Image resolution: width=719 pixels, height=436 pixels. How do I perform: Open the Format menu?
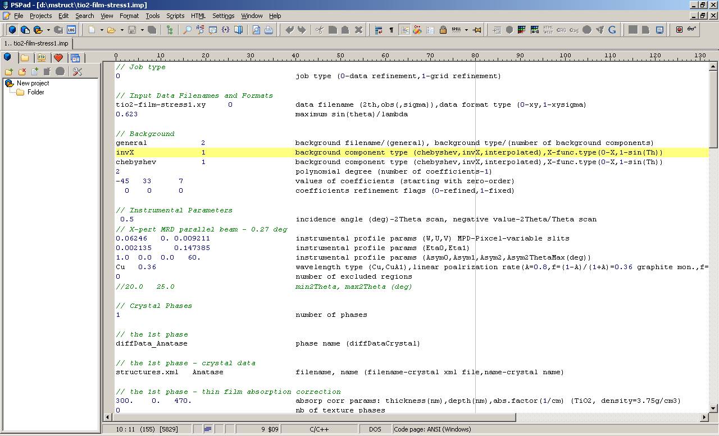[129, 16]
